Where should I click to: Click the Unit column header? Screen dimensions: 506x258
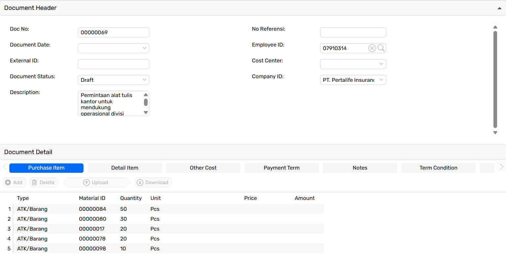tap(156, 198)
